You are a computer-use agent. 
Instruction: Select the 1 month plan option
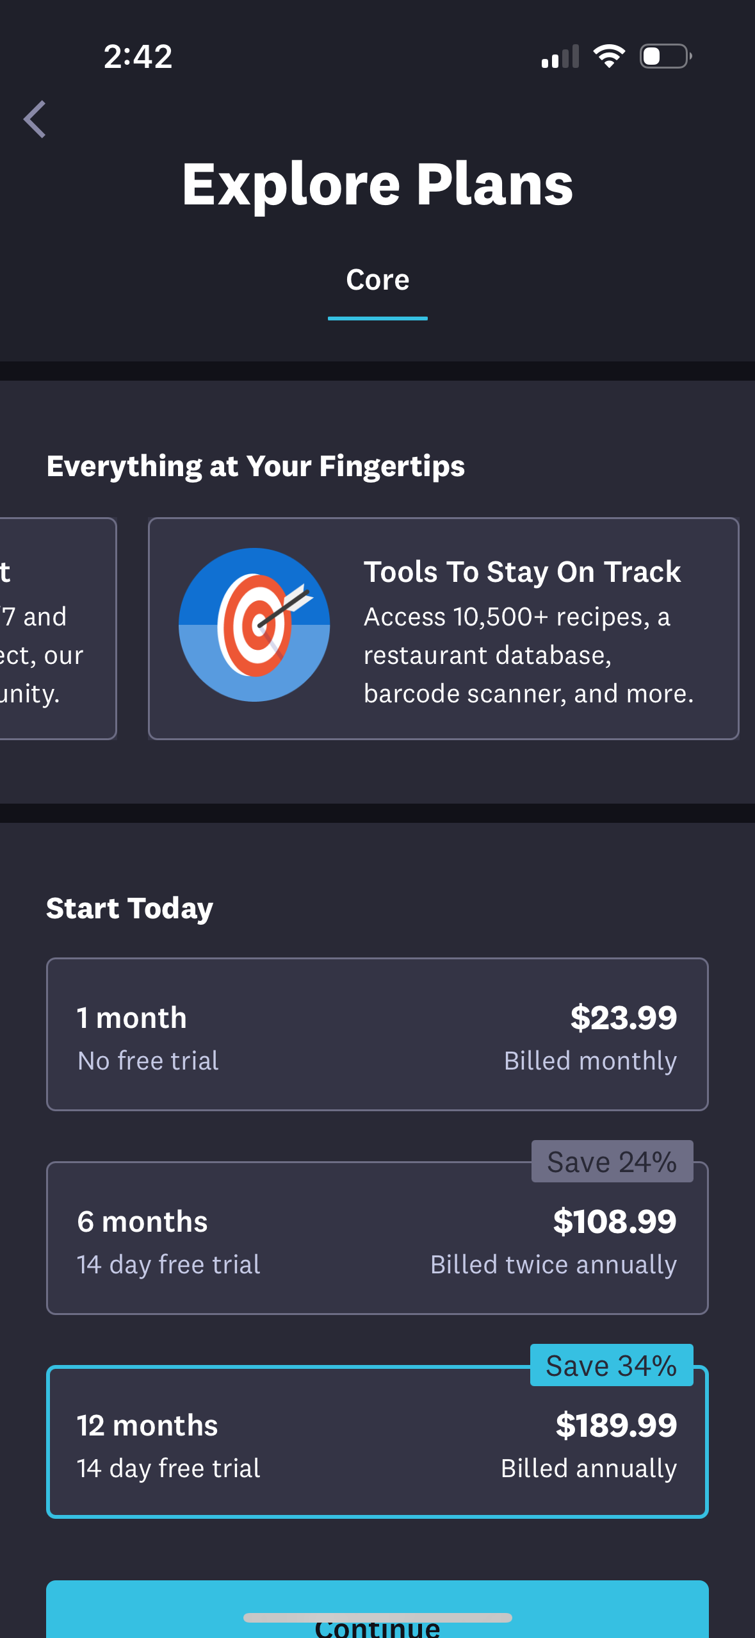tap(377, 1034)
